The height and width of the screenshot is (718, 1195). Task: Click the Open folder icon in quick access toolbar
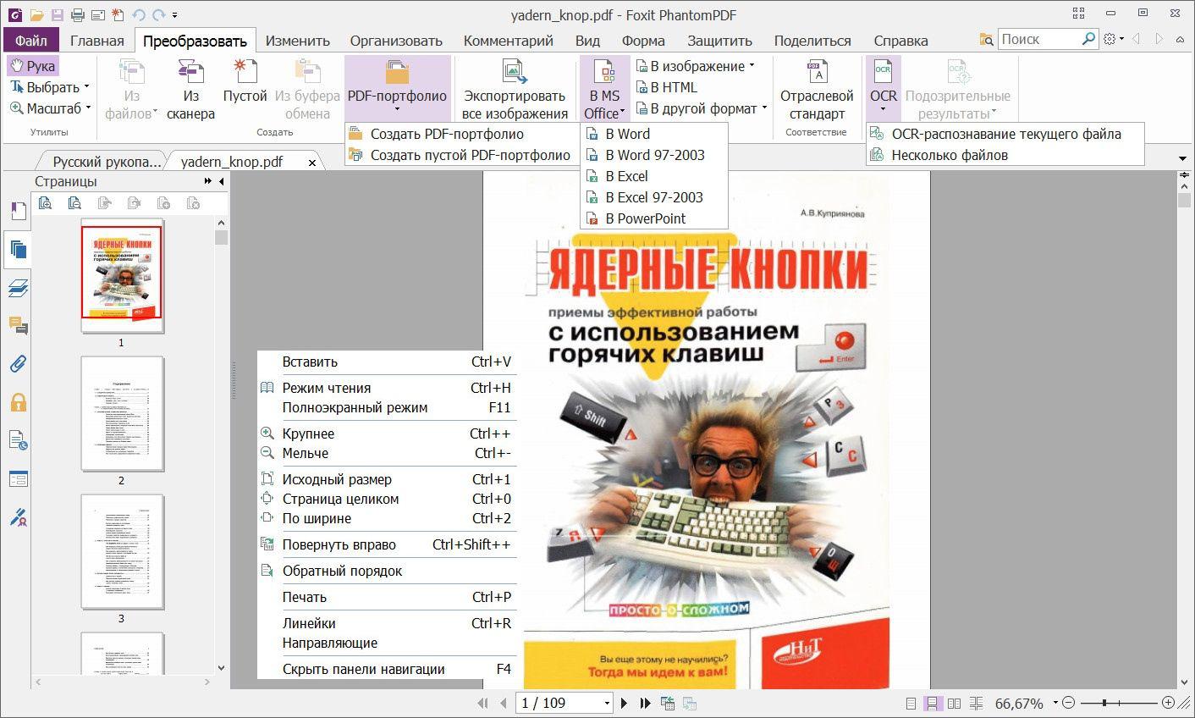tap(36, 14)
